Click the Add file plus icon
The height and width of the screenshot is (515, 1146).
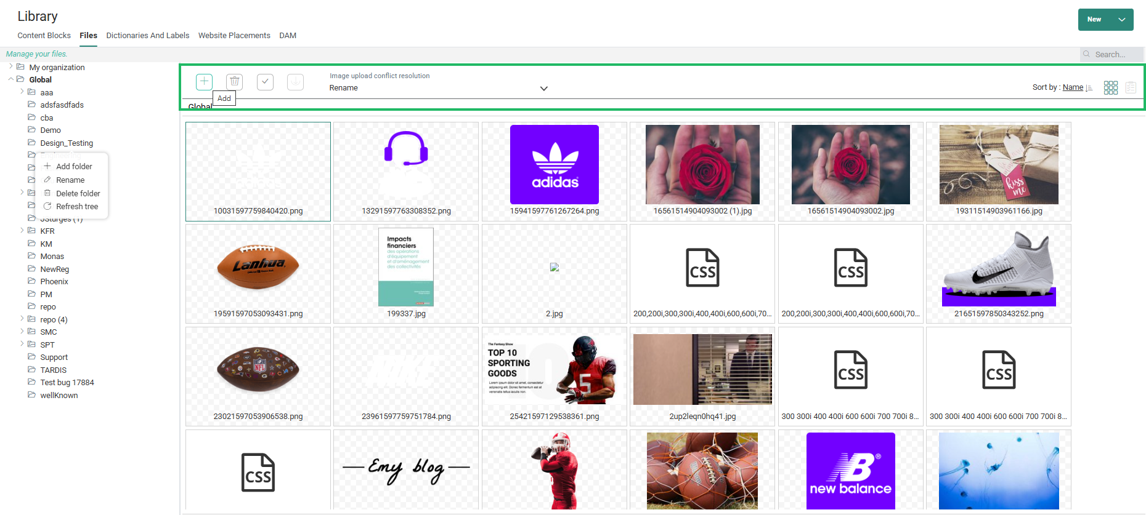coord(204,82)
